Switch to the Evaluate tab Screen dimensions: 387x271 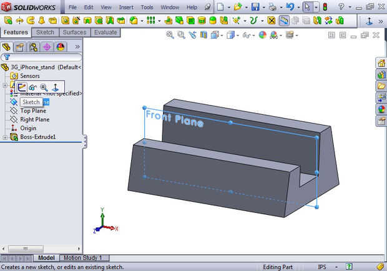click(105, 32)
